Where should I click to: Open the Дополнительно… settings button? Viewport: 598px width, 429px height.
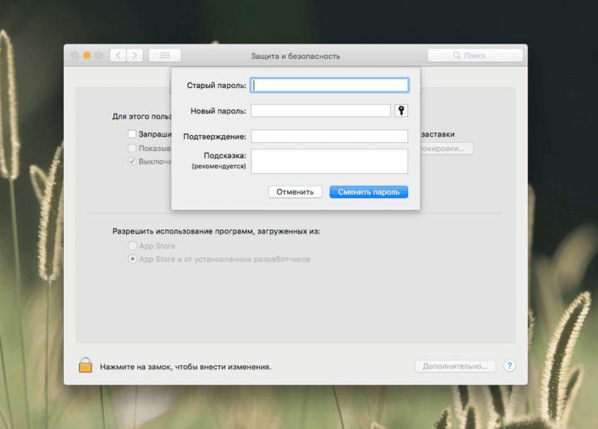click(455, 366)
